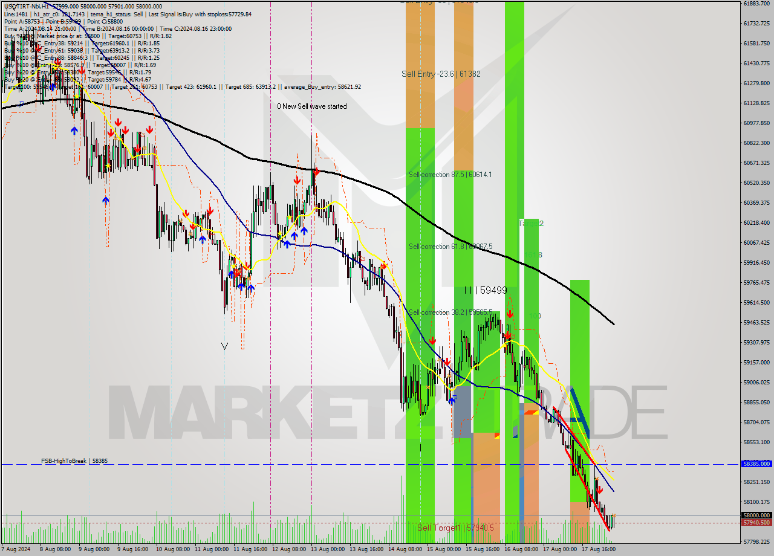The width and height of the screenshot is (774, 556).
Task: Click the '13 Aug 16:00' time axis label
Action: pos(366,549)
